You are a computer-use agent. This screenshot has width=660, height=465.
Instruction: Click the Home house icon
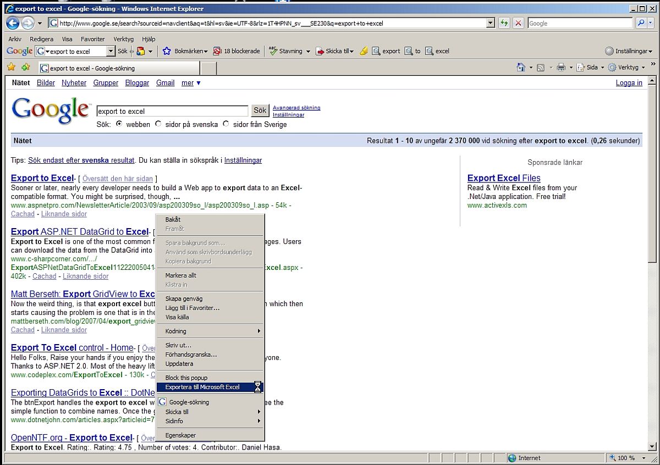pos(521,67)
